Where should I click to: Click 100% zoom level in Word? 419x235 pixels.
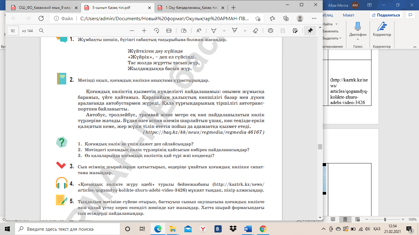[x=412, y=219]
